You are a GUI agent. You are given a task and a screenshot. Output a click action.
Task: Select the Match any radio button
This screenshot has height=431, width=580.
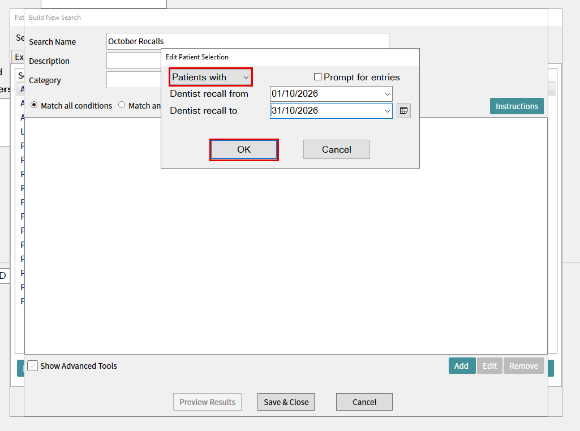pyautogui.click(x=122, y=105)
